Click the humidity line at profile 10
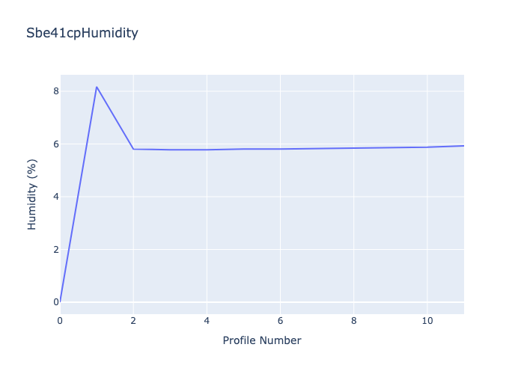524x374 pixels. click(427, 147)
